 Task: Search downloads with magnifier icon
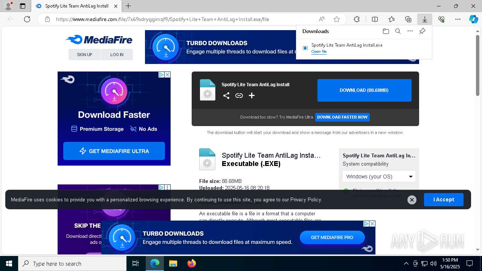[x=398, y=31]
